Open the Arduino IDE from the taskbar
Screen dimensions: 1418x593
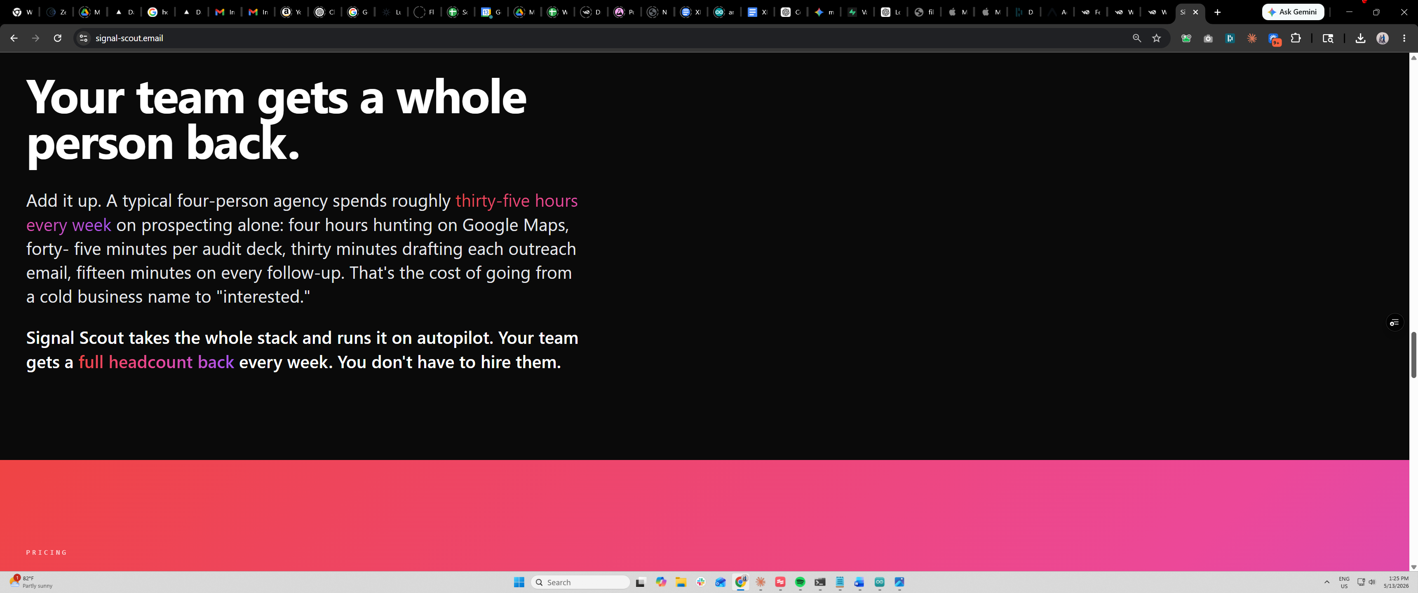880,582
